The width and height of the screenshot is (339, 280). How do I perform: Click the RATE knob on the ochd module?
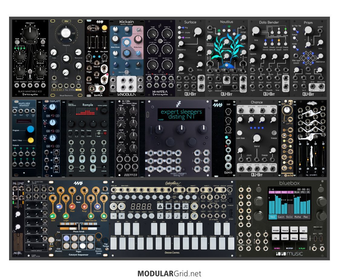287,110
